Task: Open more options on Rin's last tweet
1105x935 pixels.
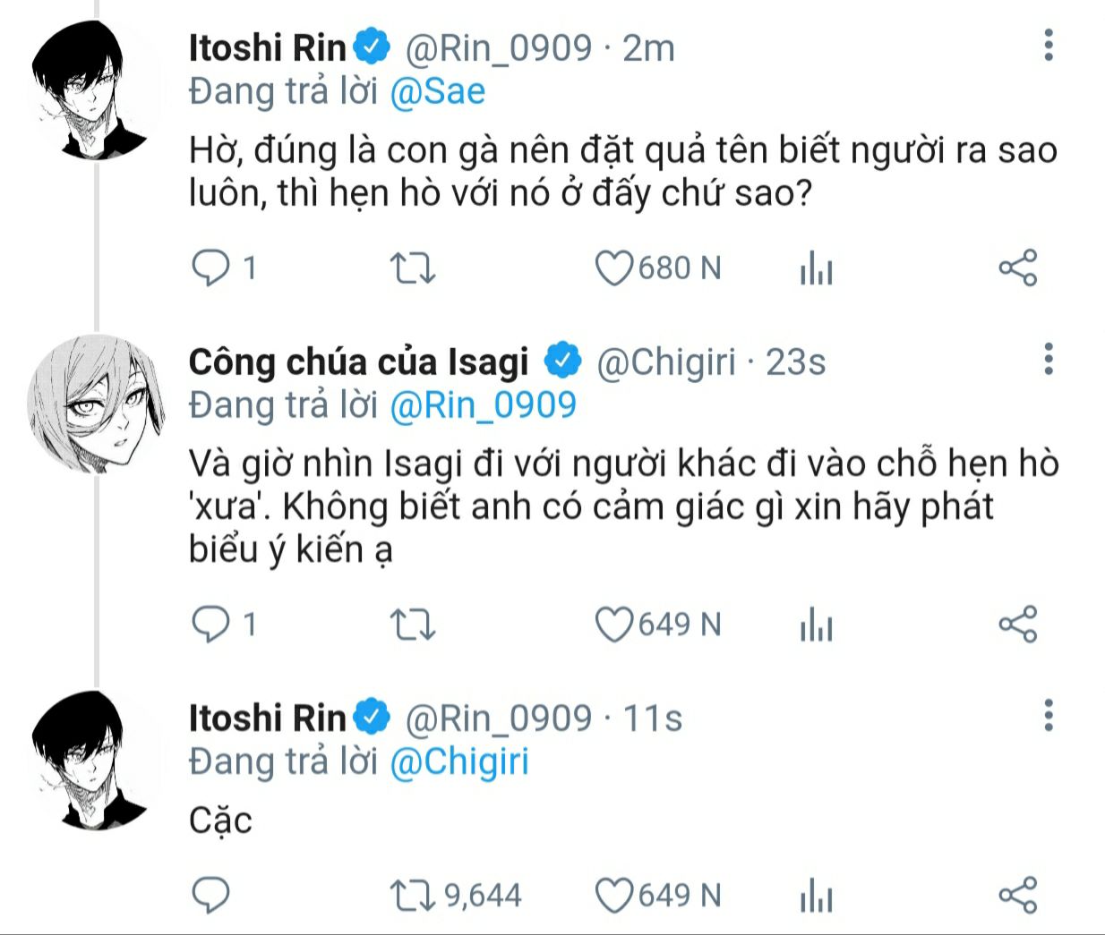Action: click(1049, 715)
